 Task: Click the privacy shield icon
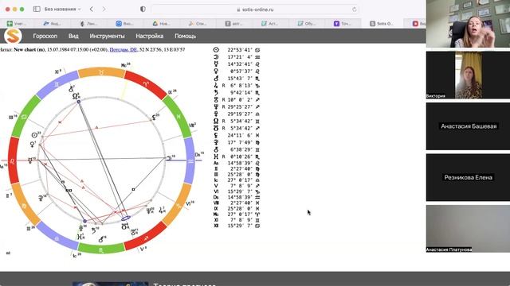pos(143,9)
